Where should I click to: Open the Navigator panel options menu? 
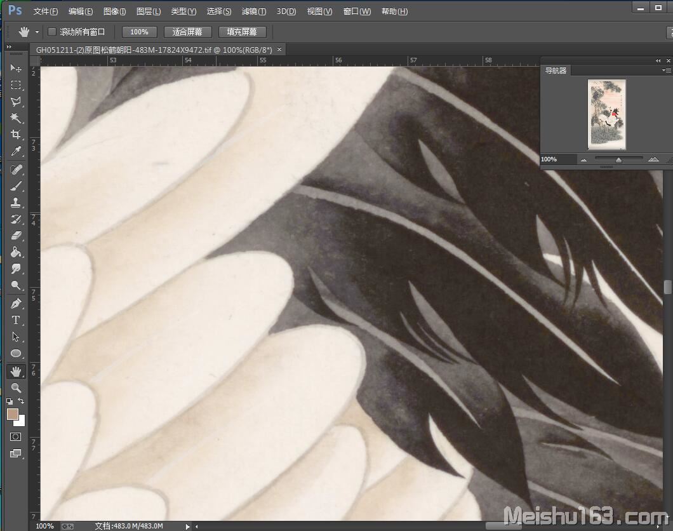pos(667,71)
